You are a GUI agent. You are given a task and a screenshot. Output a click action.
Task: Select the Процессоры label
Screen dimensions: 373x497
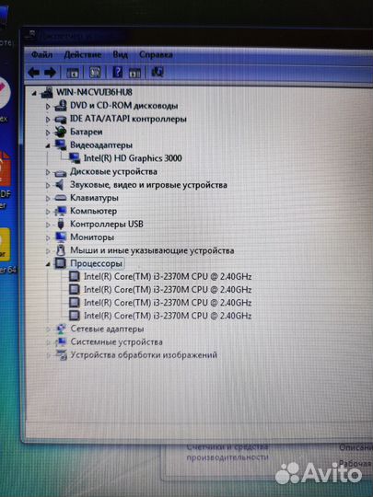coord(96,263)
